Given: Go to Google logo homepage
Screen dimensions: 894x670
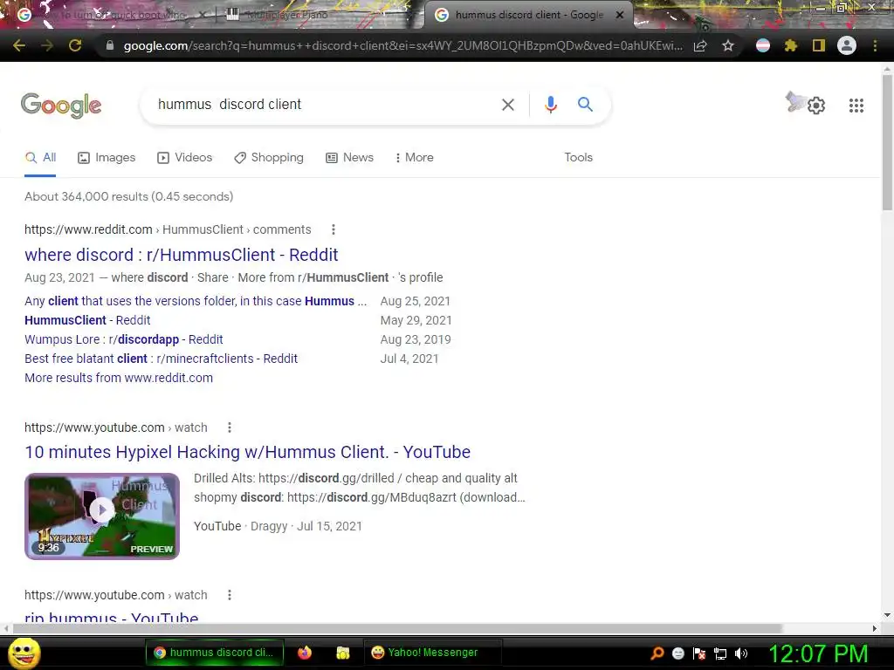Looking at the screenshot, I should coord(61,106).
